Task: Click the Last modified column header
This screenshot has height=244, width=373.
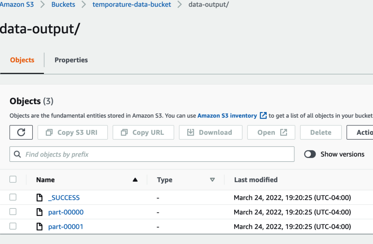Action: tap(256, 180)
